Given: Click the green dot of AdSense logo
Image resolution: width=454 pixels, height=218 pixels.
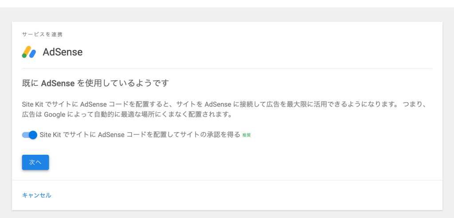Looking at the screenshot, I should tap(24, 56).
